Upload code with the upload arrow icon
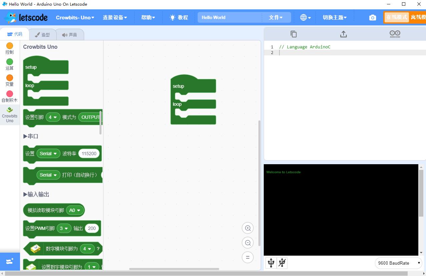 click(344, 34)
